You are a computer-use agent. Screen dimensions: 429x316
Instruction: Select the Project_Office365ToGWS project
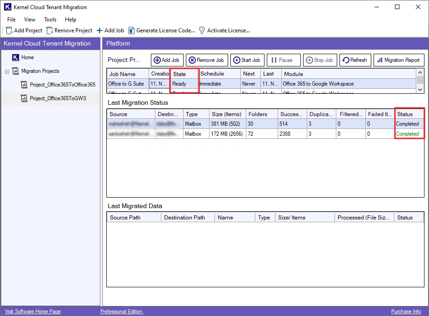(58, 98)
